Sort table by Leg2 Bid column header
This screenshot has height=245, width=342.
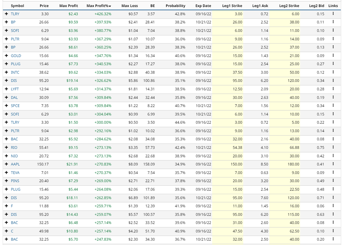317,6
